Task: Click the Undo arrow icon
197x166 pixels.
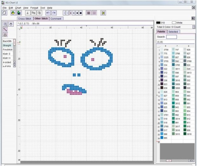Action: click(x=48, y=13)
